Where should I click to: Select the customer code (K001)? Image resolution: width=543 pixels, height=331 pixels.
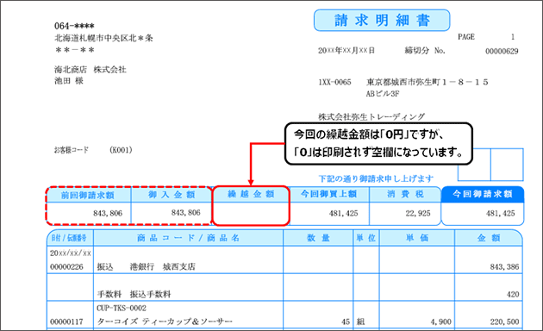click(x=121, y=150)
